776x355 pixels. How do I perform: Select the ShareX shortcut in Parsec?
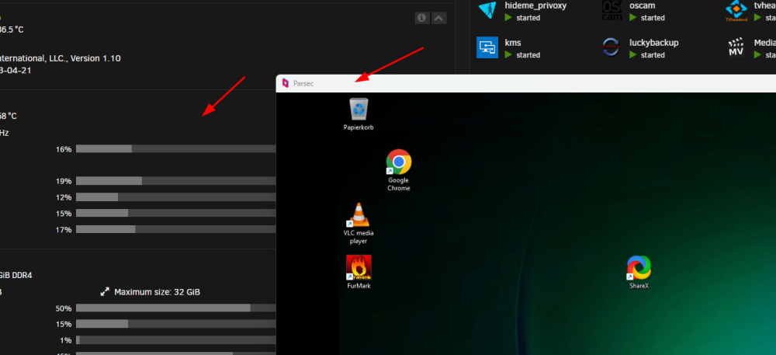pos(639,272)
